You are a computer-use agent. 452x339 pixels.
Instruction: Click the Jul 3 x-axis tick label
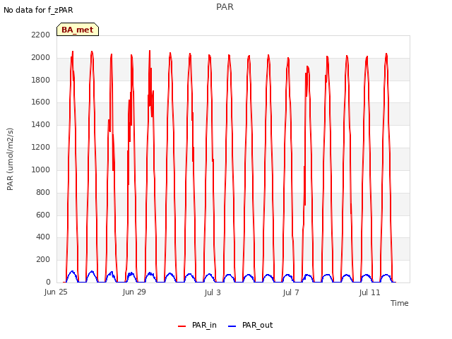click(x=213, y=292)
